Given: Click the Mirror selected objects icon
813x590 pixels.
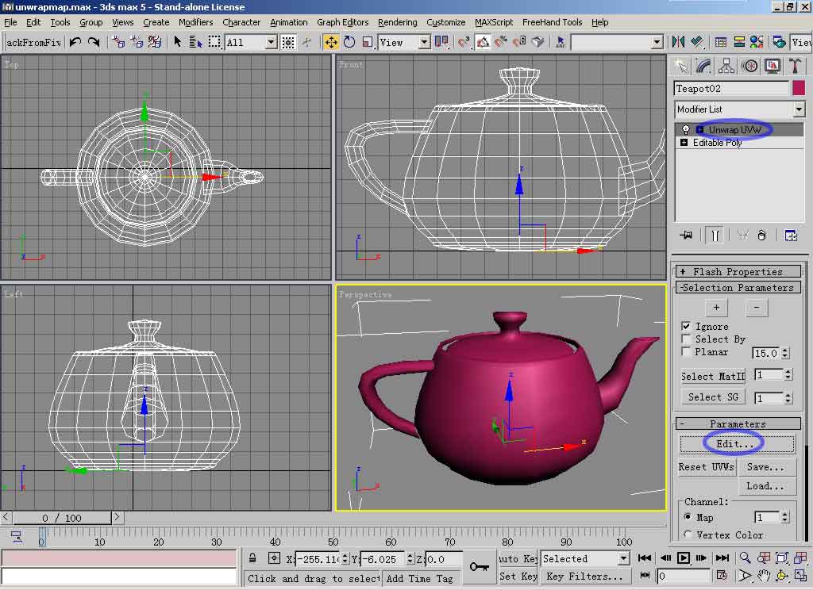Looking at the screenshot, I should point(678,42).
